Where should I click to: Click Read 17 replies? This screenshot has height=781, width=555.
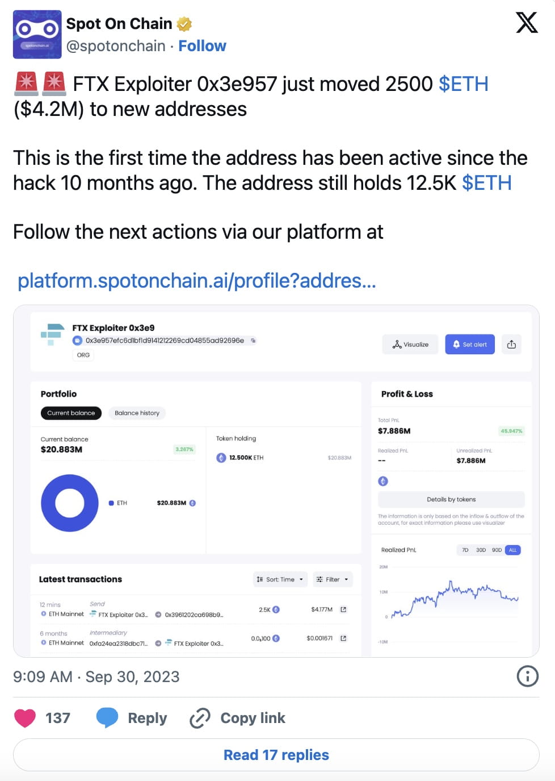pos(276,754)
